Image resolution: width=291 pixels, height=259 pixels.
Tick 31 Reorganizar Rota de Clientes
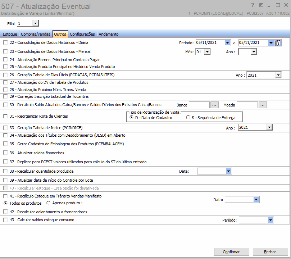(x=5, y=116)
